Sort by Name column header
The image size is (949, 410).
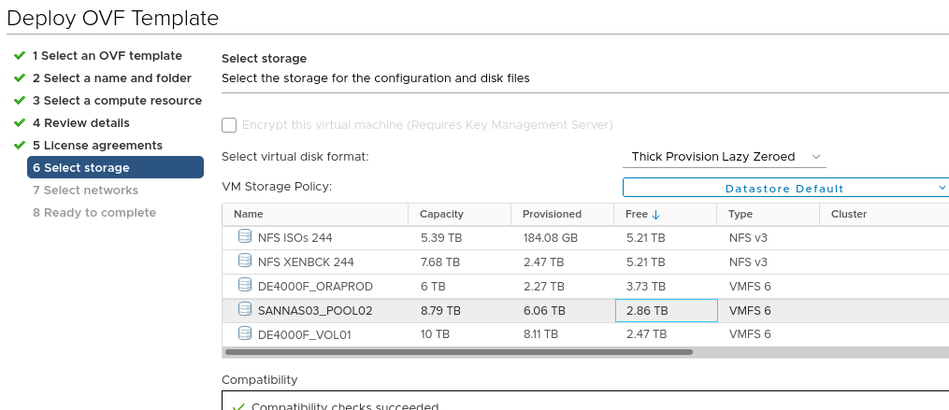click(x=315, y=214)
